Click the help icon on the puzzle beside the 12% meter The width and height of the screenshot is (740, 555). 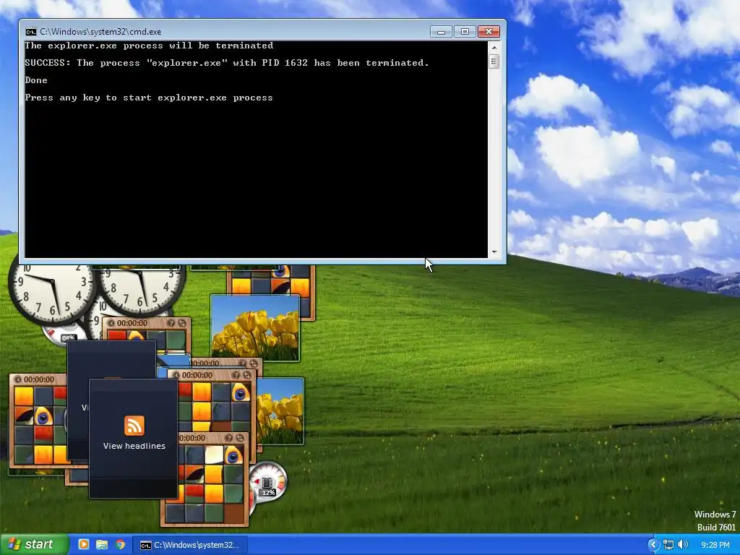(x=229, y=438)
